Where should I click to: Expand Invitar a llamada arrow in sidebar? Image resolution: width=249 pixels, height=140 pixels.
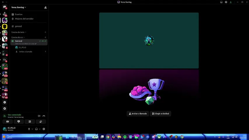point(46,52)
